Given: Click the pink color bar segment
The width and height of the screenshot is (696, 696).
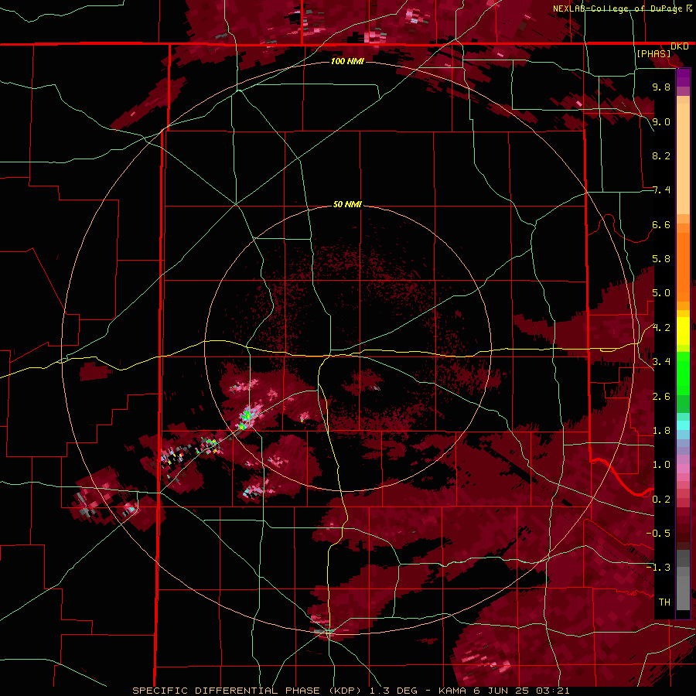Looking at the screenshot, I should click(683, 469).
